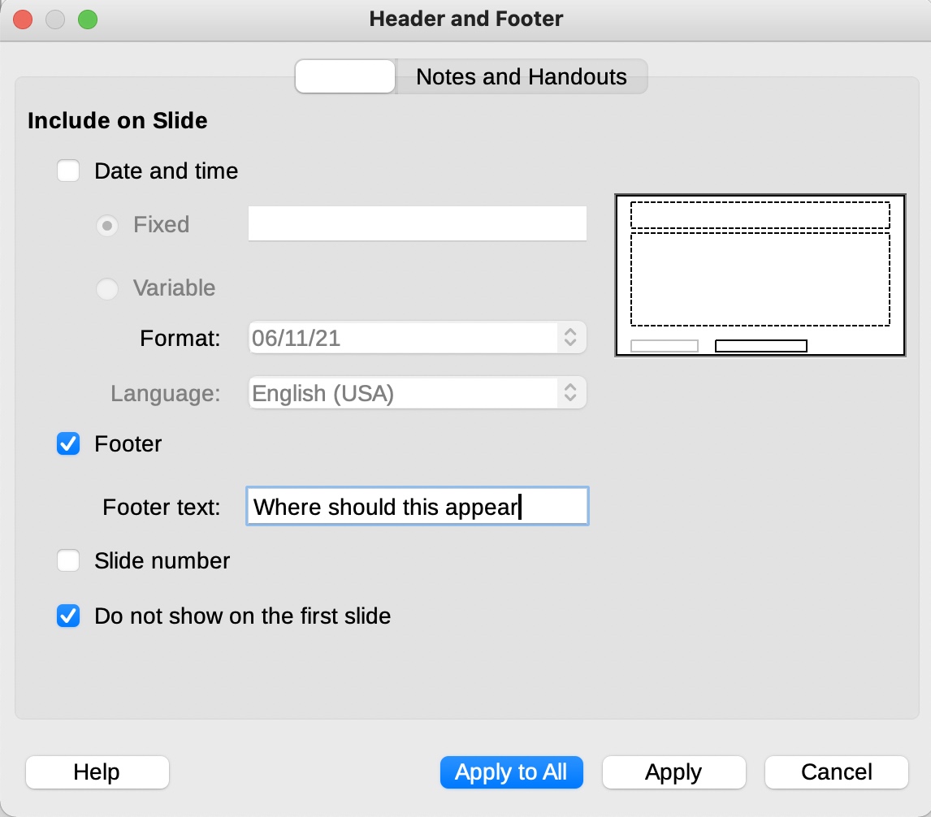Click the Apply button
The width and height of the screenshot is (931, 817).
click(x=673, y=772)
